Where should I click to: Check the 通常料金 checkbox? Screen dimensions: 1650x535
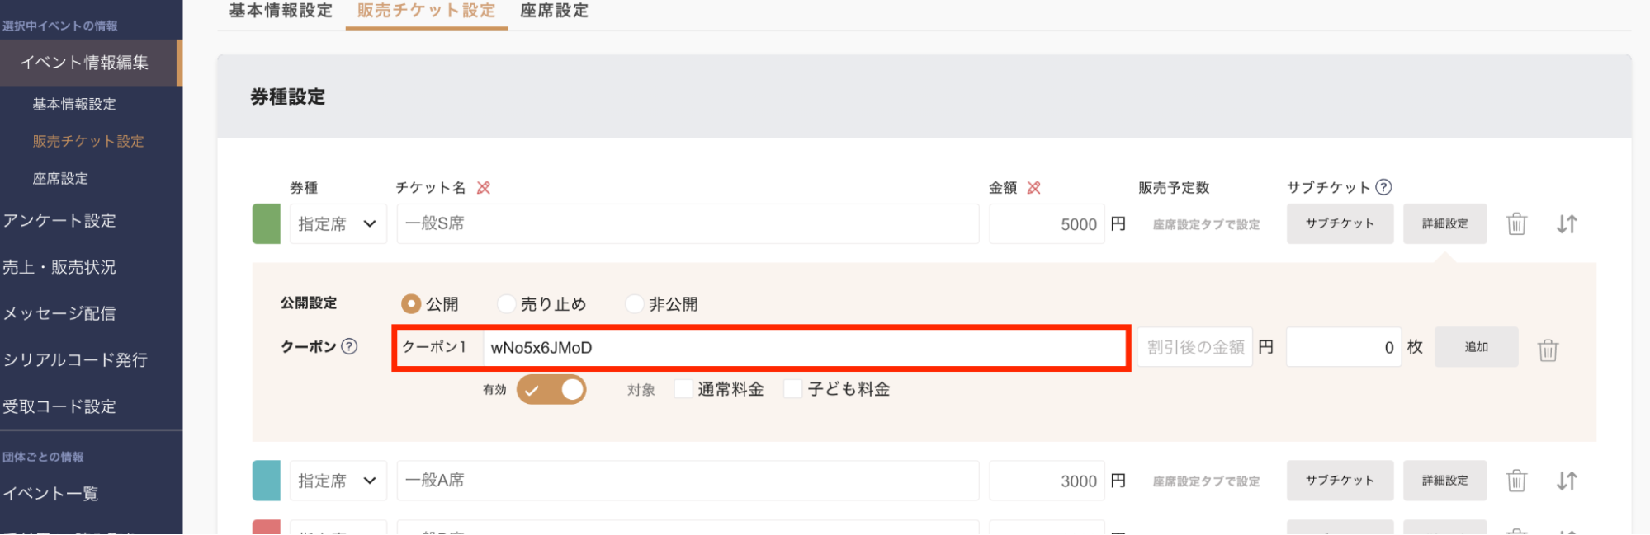click(x=683, y=389)
